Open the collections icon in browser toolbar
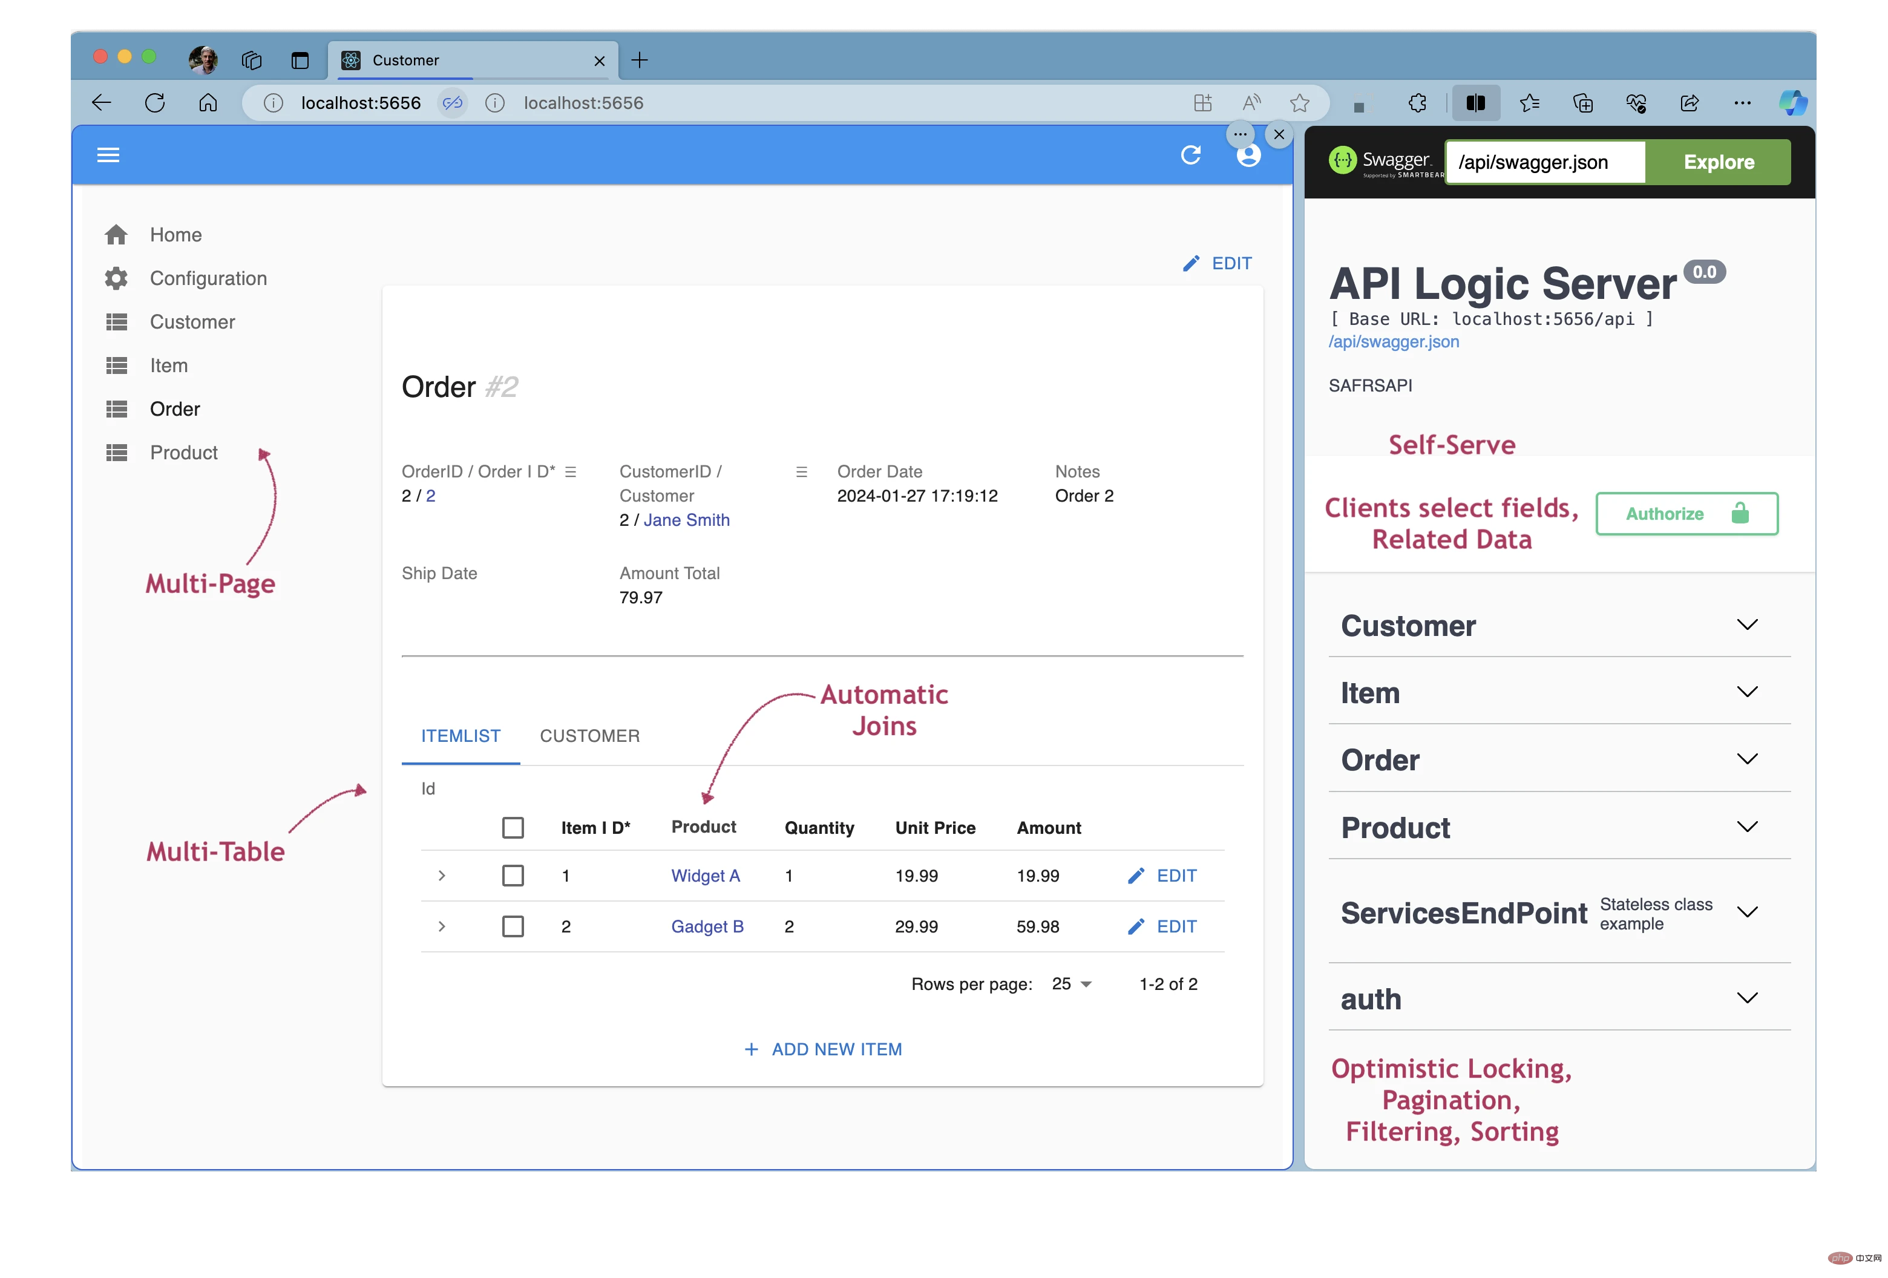The image size is (1888, 1278). (1582, 103)
